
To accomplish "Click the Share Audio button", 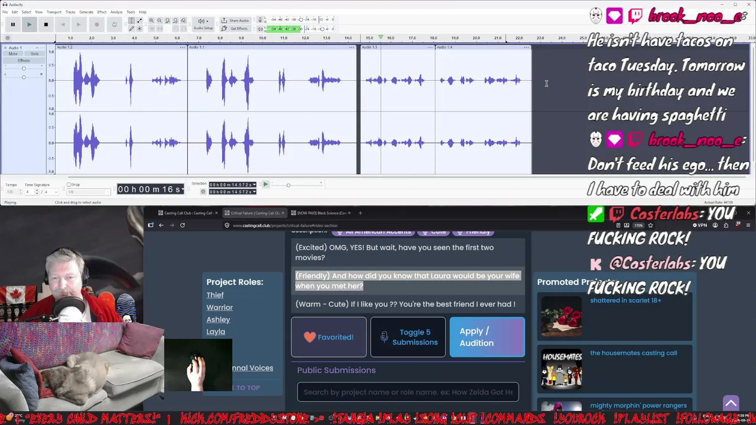I will pyautogui.click(x=236, y=21).
